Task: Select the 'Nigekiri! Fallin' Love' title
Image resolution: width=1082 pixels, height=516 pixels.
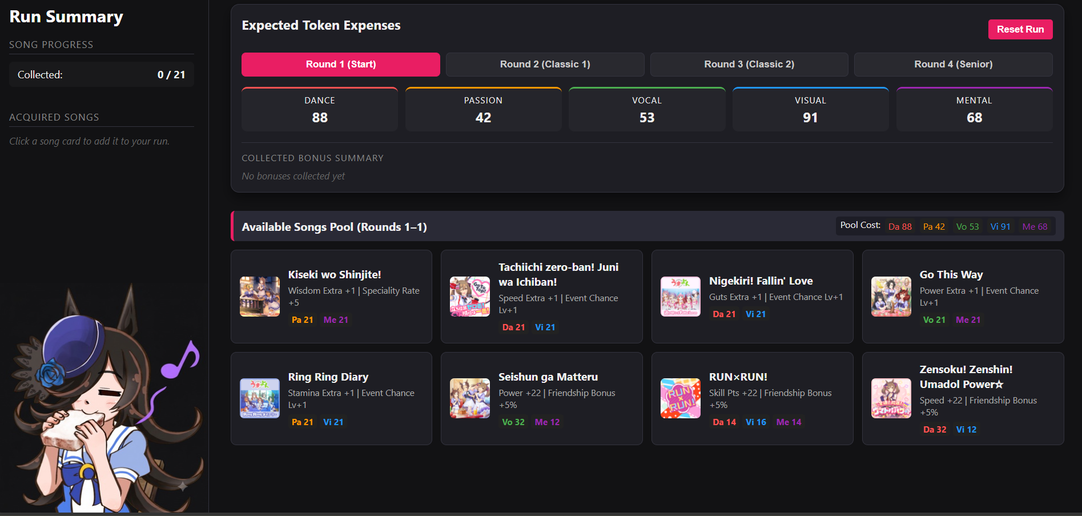Action: (x=761, y=281)
